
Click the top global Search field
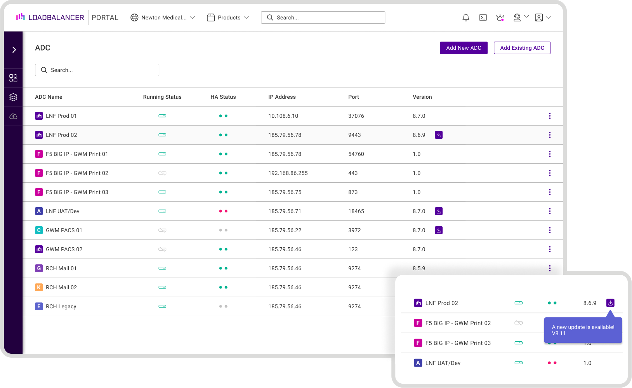pyautogui.click(x=323, y=17)
